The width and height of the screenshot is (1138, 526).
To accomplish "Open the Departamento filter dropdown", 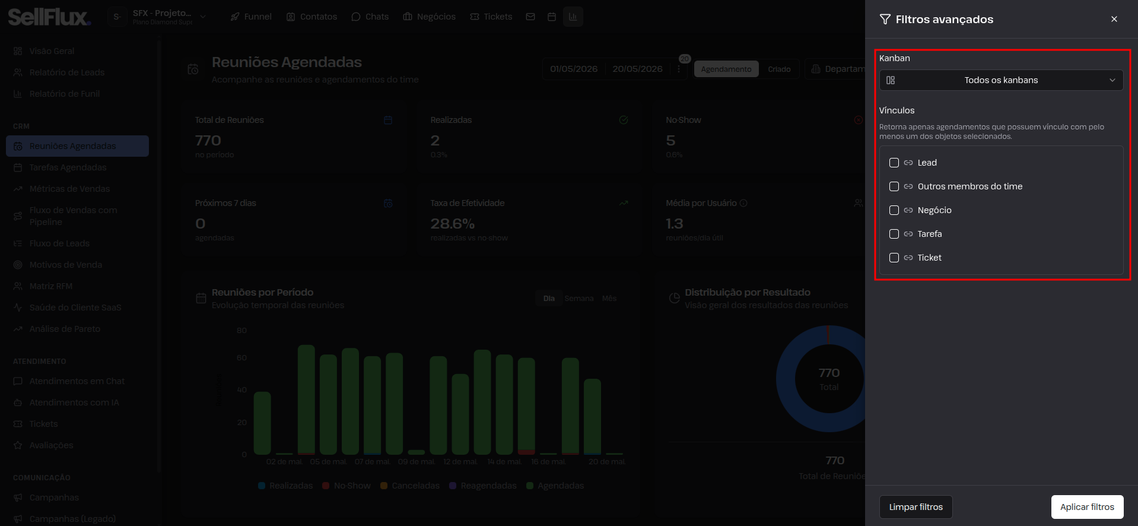I will (837, 69).
